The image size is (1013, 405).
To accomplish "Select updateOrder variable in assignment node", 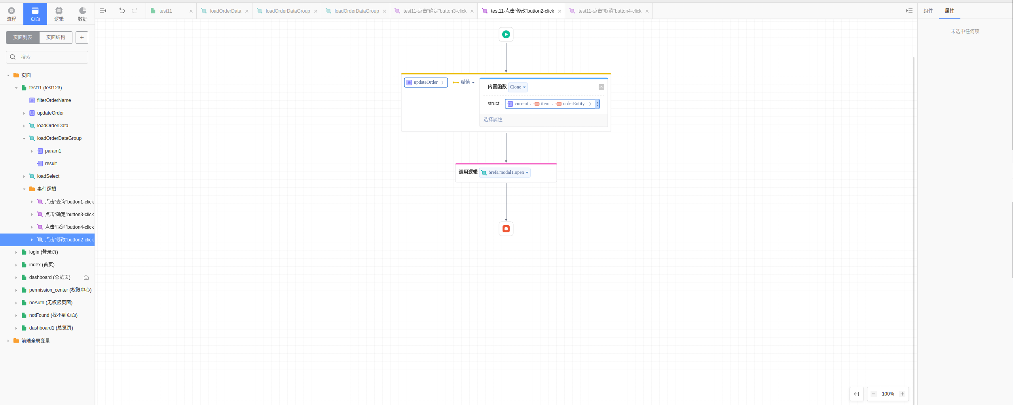I will tap(426, 82).
